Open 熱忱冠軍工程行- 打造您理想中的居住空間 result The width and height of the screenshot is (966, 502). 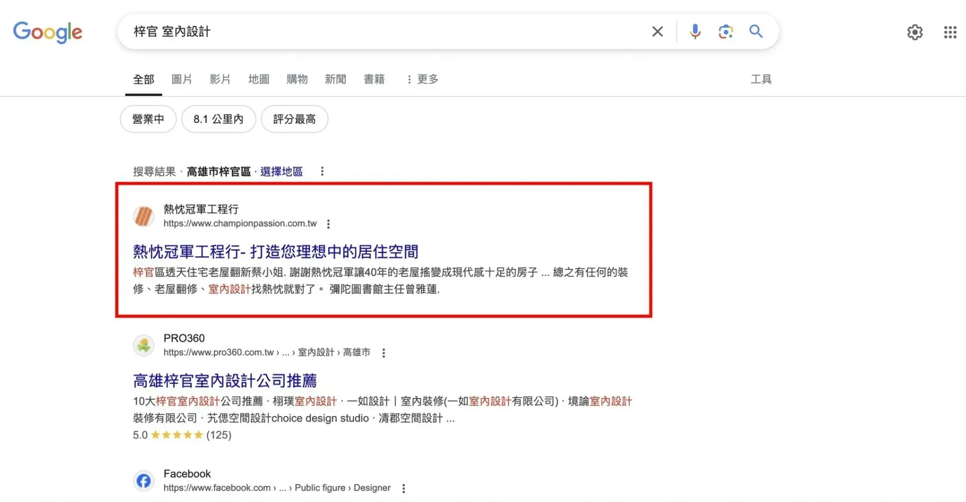[276, 252]
